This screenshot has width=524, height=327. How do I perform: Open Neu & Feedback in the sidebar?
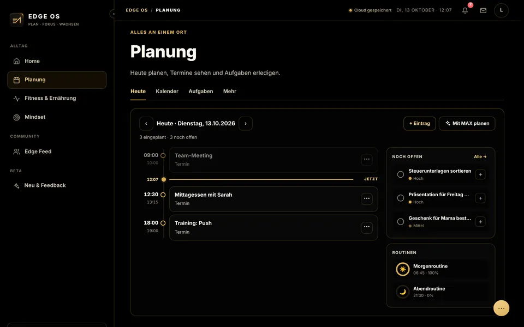point(57,185)
